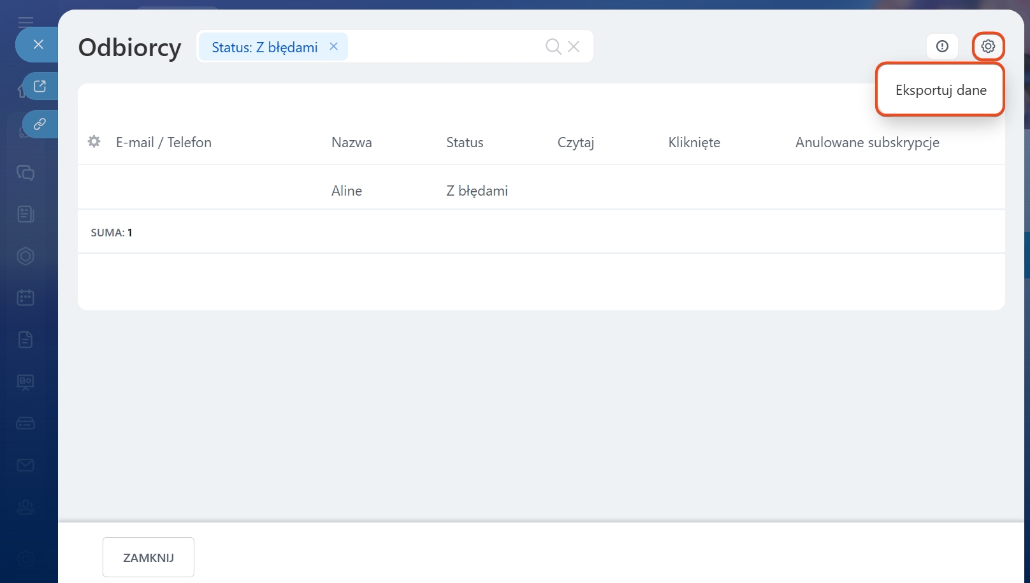
Task: Select Eksportuj dane from the menu
Action: [940, 90]
